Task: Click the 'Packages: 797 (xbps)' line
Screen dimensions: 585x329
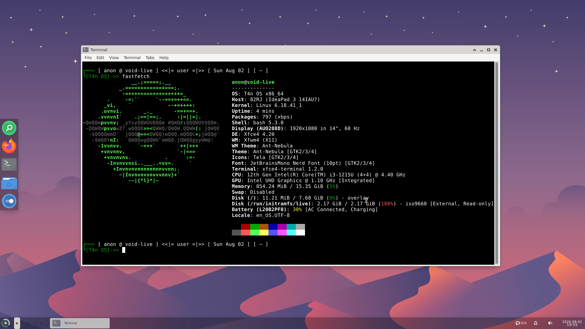Action: click(262, 117)
